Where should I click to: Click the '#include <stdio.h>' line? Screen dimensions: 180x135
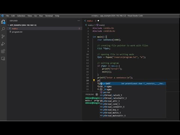pyautogui.click(x=103, y=28)
